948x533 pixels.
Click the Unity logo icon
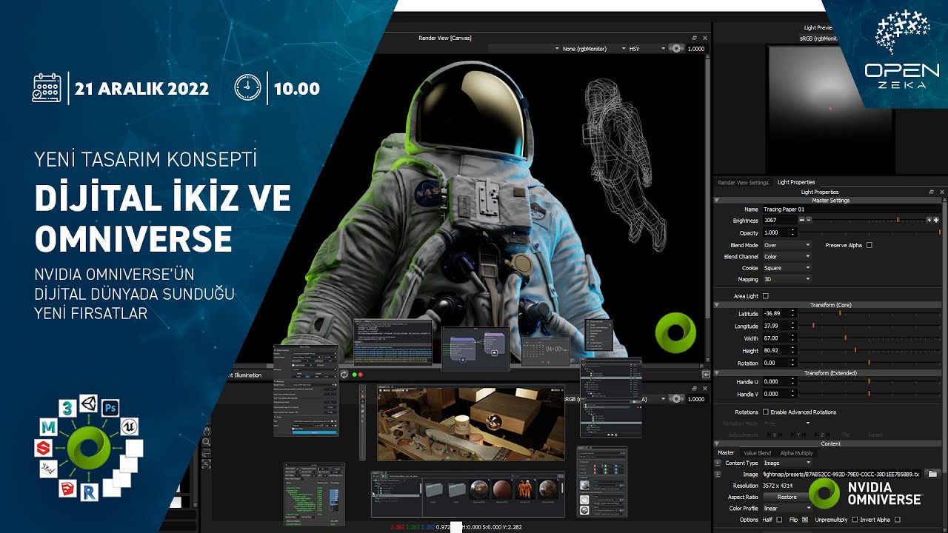[x=87, y=403]
